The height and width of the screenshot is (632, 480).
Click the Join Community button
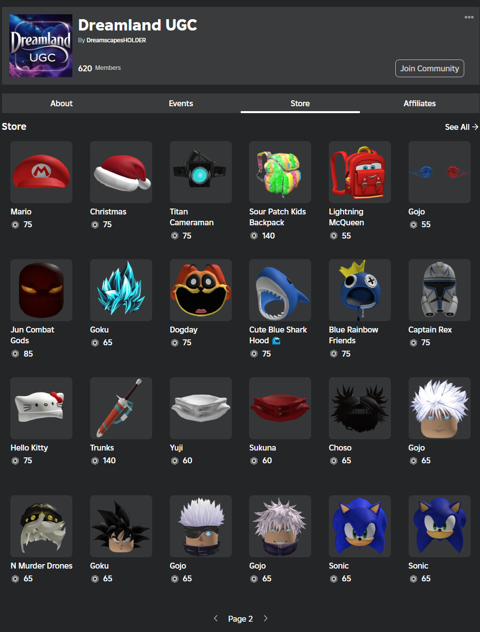pyautogui.click(x=429, y=68)
